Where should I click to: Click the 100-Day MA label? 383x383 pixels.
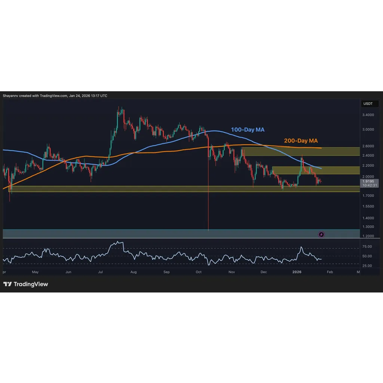248,130
